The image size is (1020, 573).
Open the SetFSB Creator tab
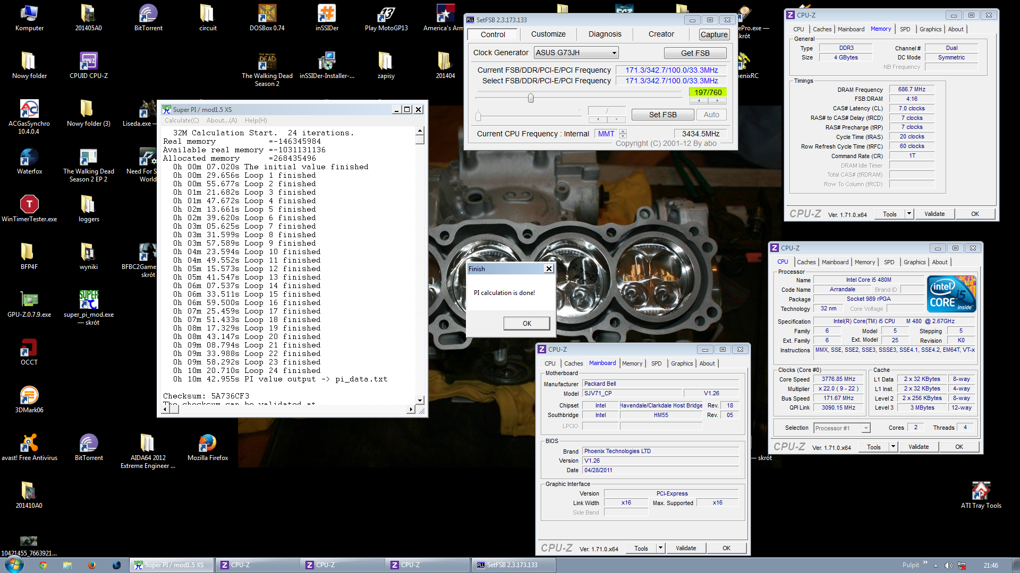(x=661, y=34)
